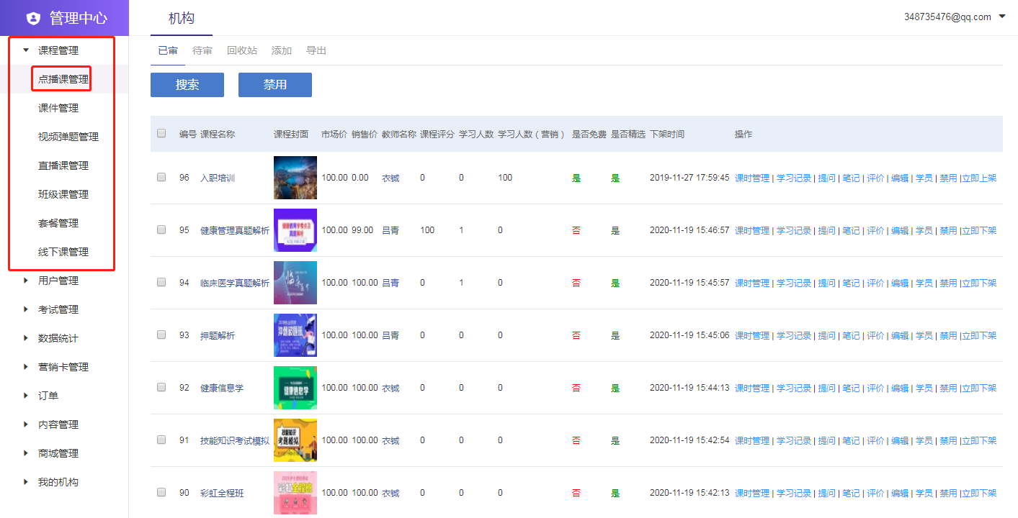
Task: Click the 管理中心 shield logo icon
Action: click(x=33, y=19)
